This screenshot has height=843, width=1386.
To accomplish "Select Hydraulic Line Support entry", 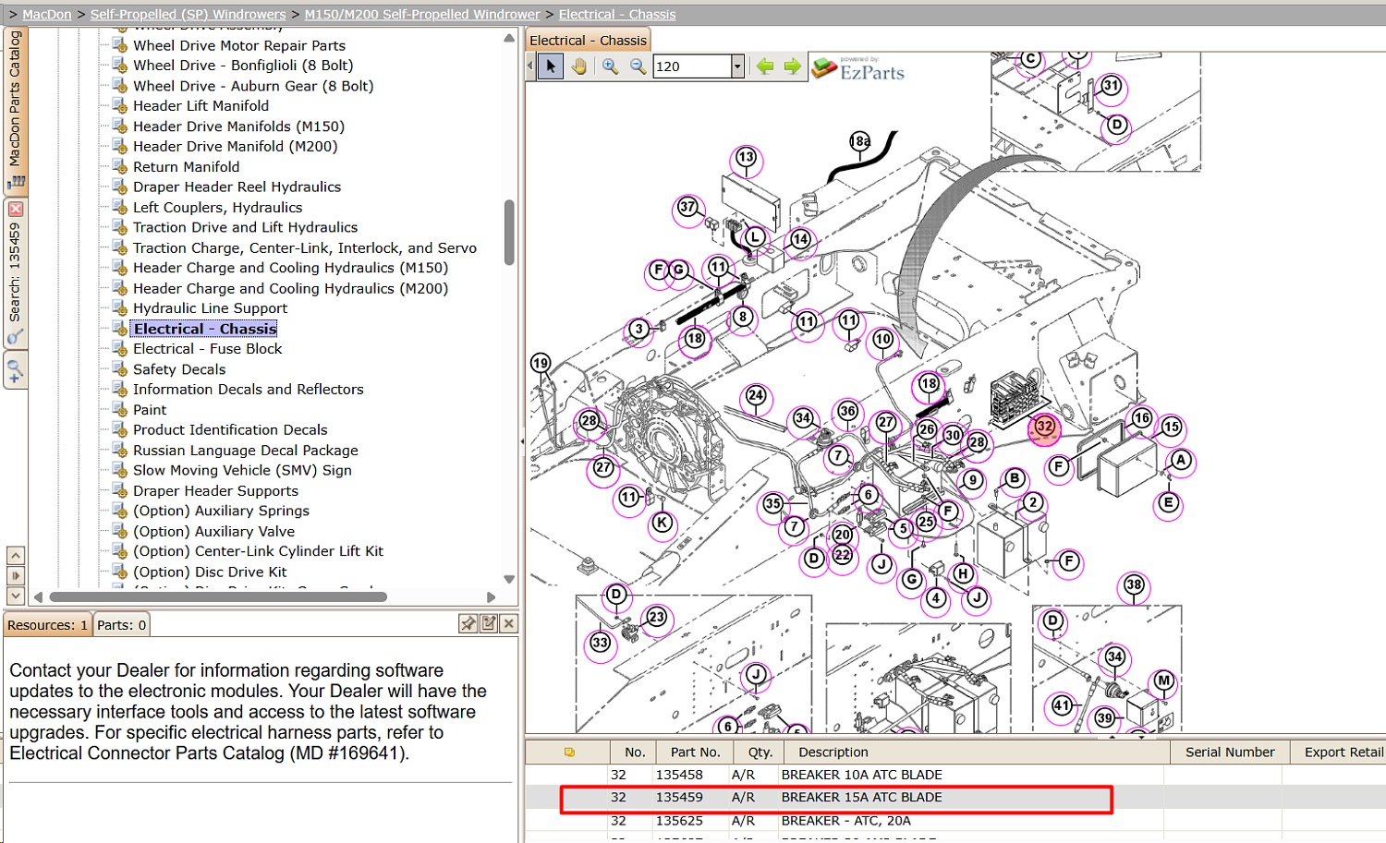I will point(210,308).
